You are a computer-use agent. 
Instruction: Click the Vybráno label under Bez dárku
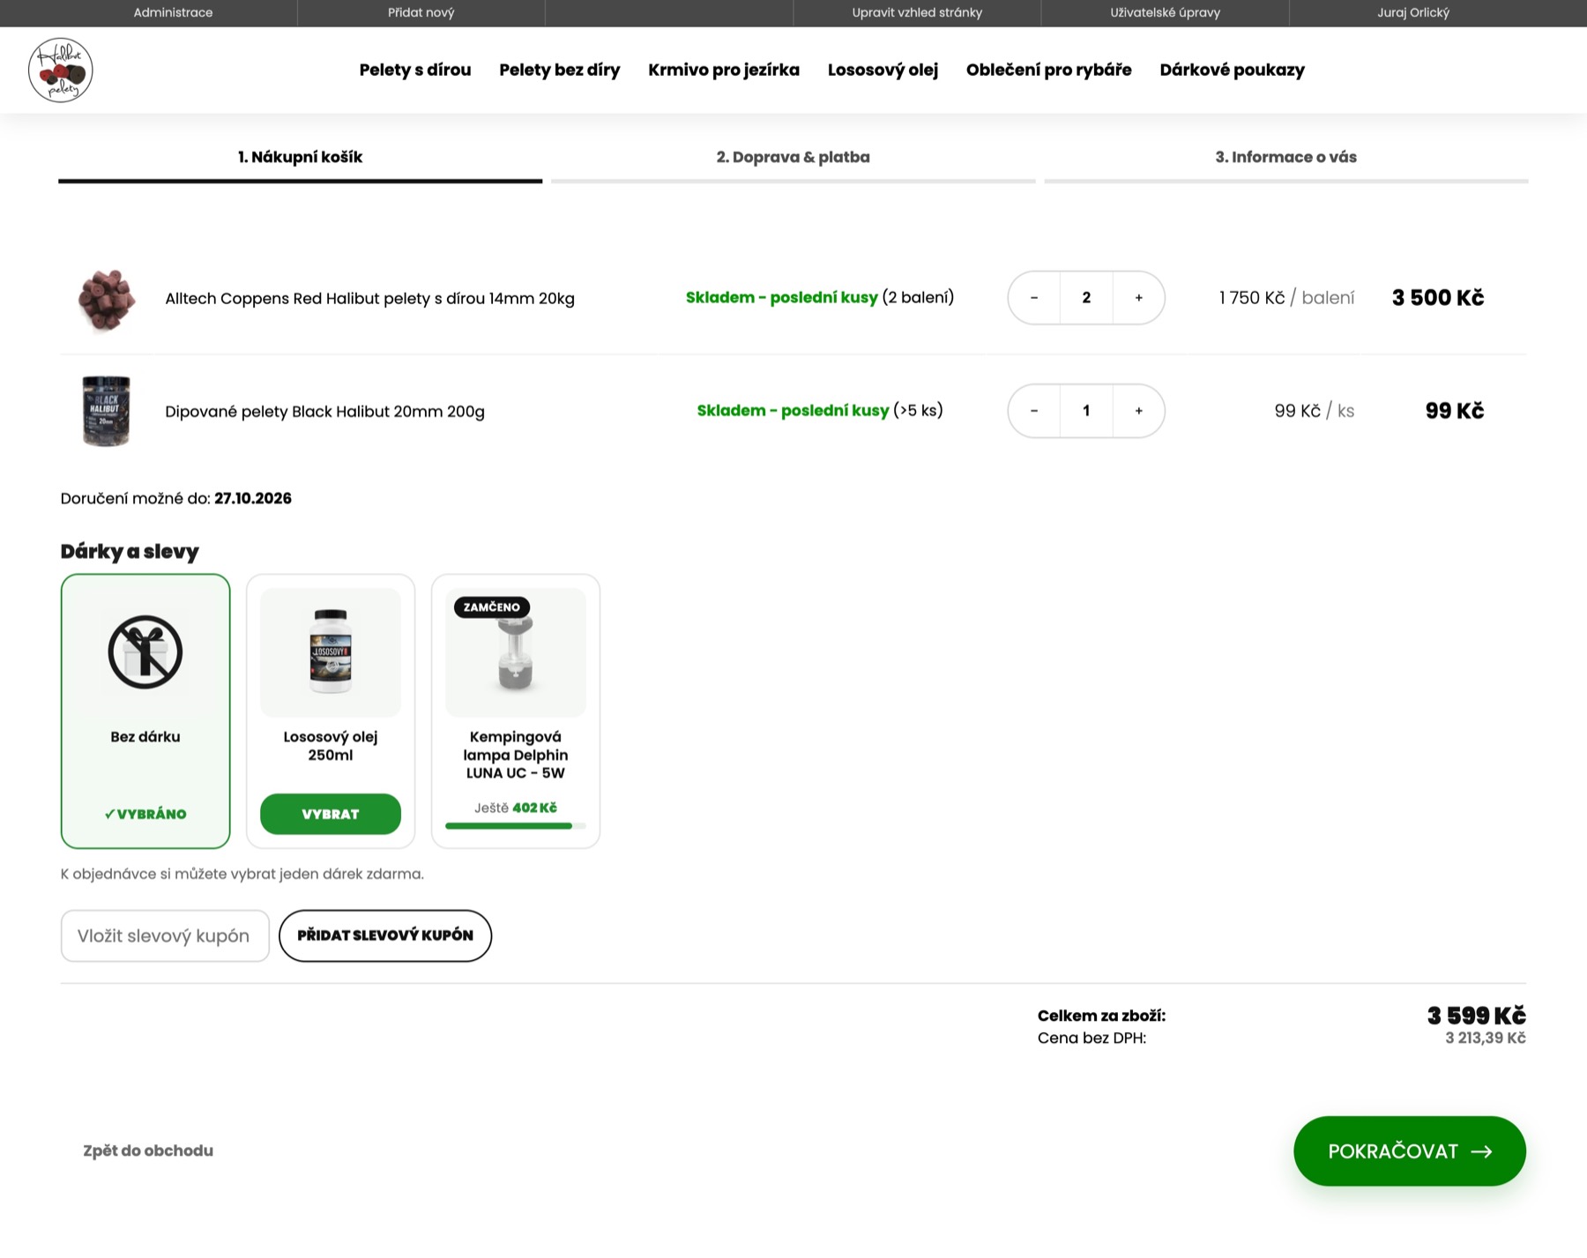click(x=145, y=814)
